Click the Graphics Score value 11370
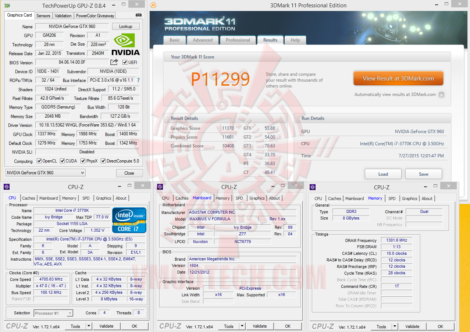The width and height of the screenshot is (470, 332). click(x=228, y=128)
